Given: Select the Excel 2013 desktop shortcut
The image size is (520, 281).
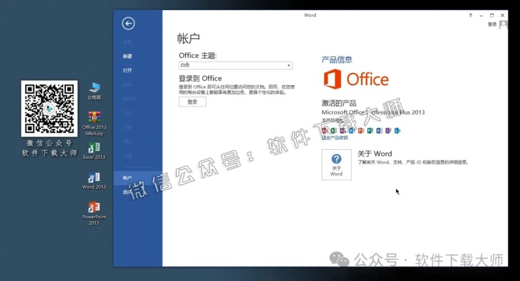Looking at the screenshot, I should pyautogui.click(x=94, y=151).
